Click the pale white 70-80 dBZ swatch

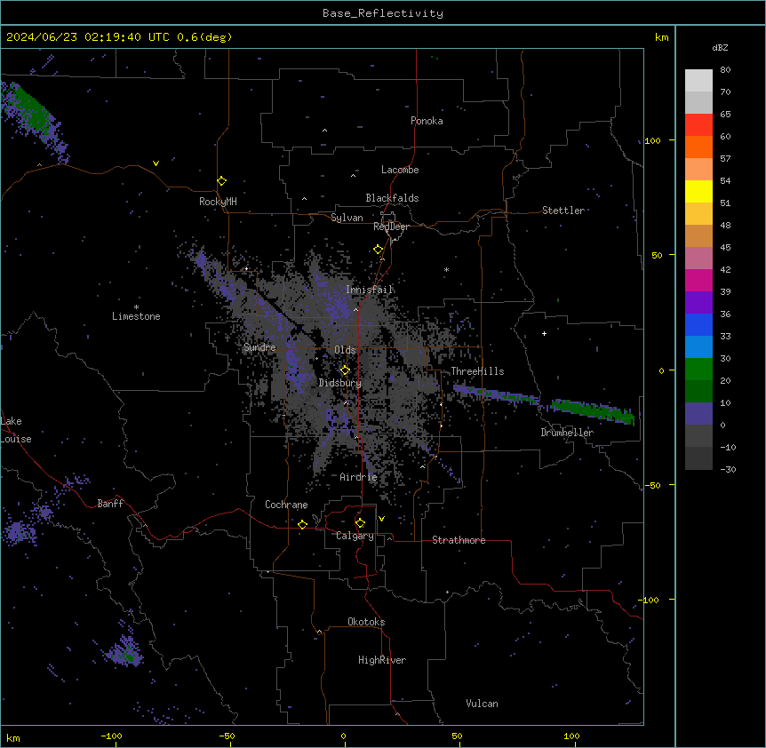pos(698,81)
